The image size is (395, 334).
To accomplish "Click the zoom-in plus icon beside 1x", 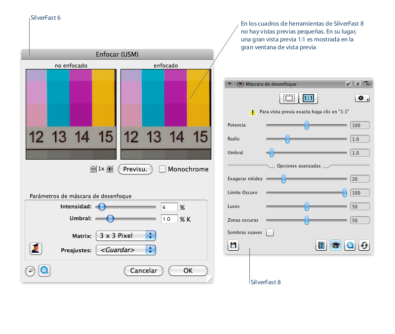I will pos(110,169).
